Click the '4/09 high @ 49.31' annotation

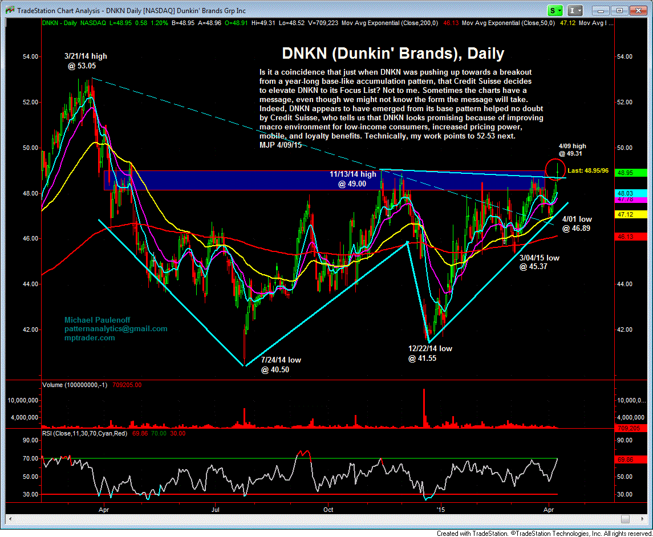coord(572,150)
